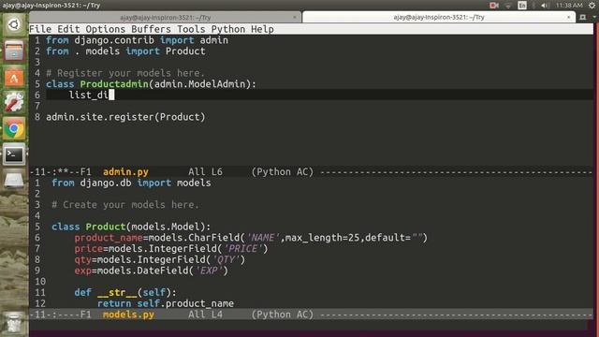Screen dimensions: 599x337
Task: Switch to the Terminal launcher icon
Action: click(x=14, y=154)
